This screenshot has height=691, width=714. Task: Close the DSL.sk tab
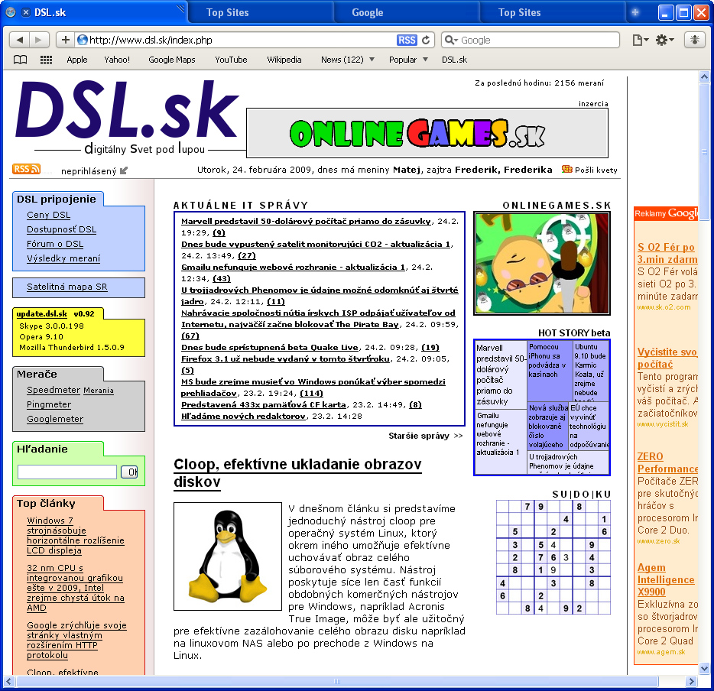(26, 13)
